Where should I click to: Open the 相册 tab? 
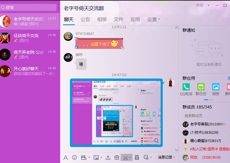pyautogui.click(x=102, y=20)
